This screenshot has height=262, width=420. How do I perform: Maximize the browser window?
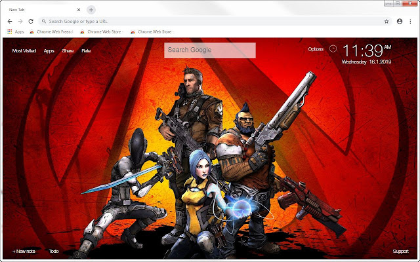tap(398, 3)
